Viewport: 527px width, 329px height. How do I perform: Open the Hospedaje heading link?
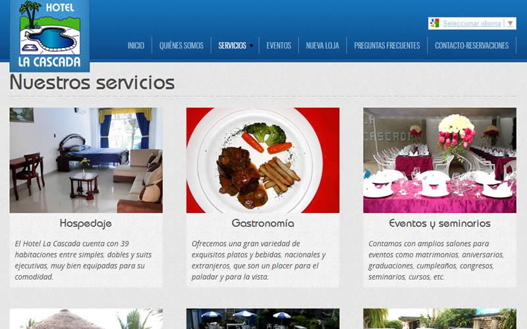[x=86, y=224]
